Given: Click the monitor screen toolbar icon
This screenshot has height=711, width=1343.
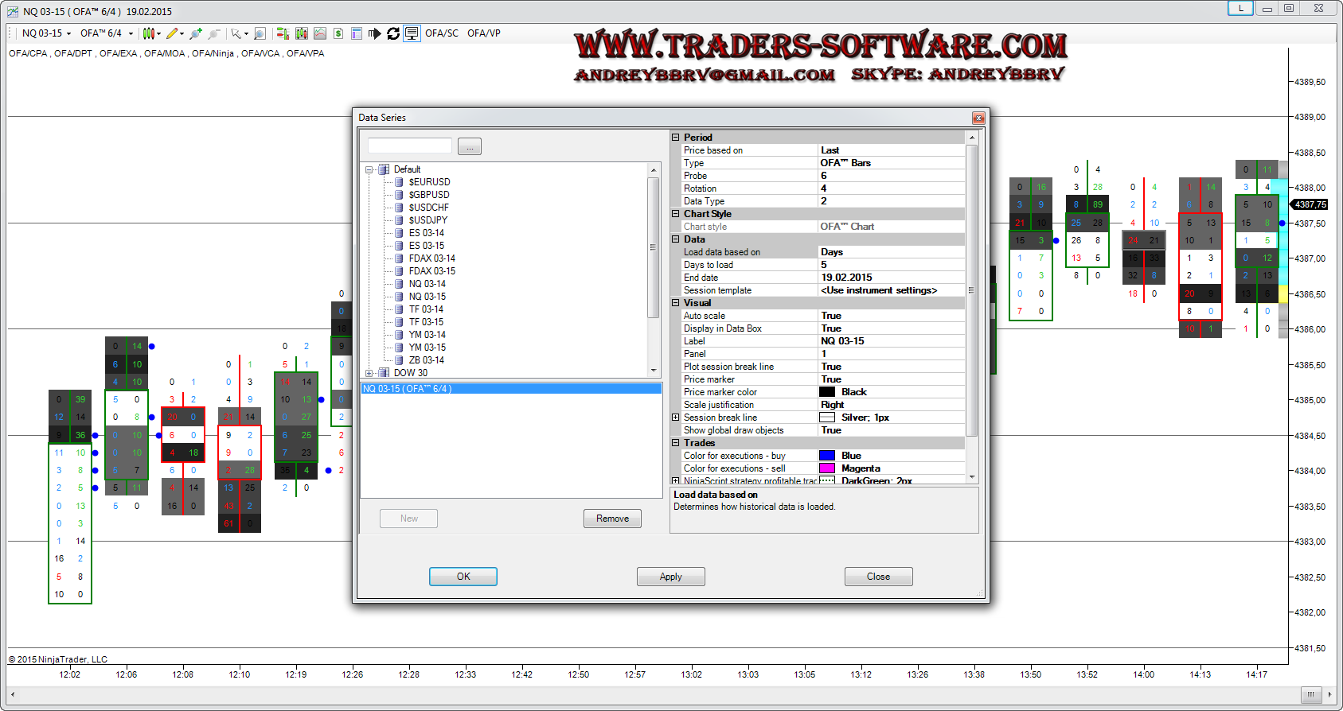Looking at the screenshot, I should [412, 33].
